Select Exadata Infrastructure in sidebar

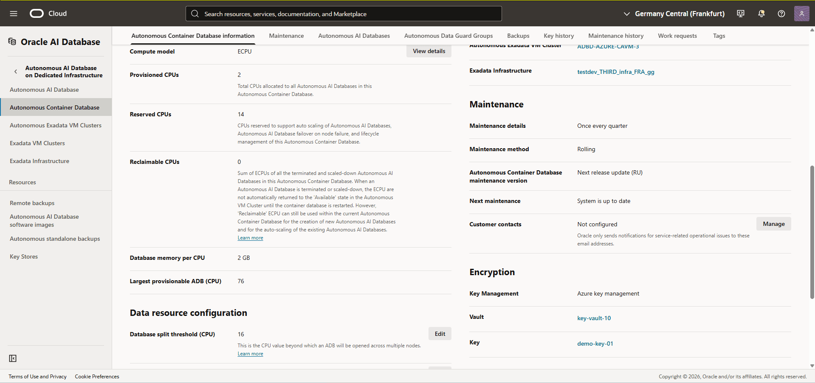point(39,161)
